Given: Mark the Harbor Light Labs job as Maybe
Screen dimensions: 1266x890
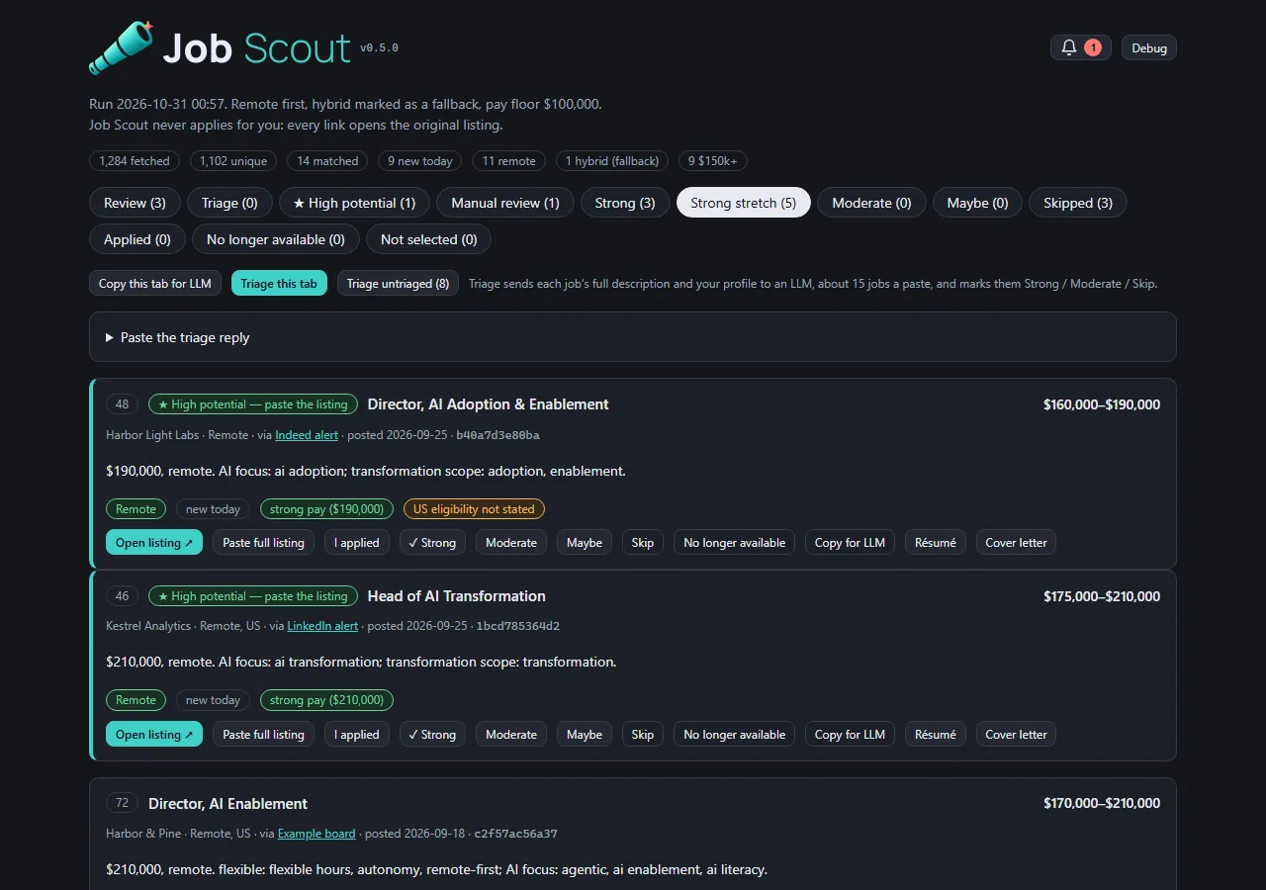Looking at the screenshot, I should tap(585, 542).
